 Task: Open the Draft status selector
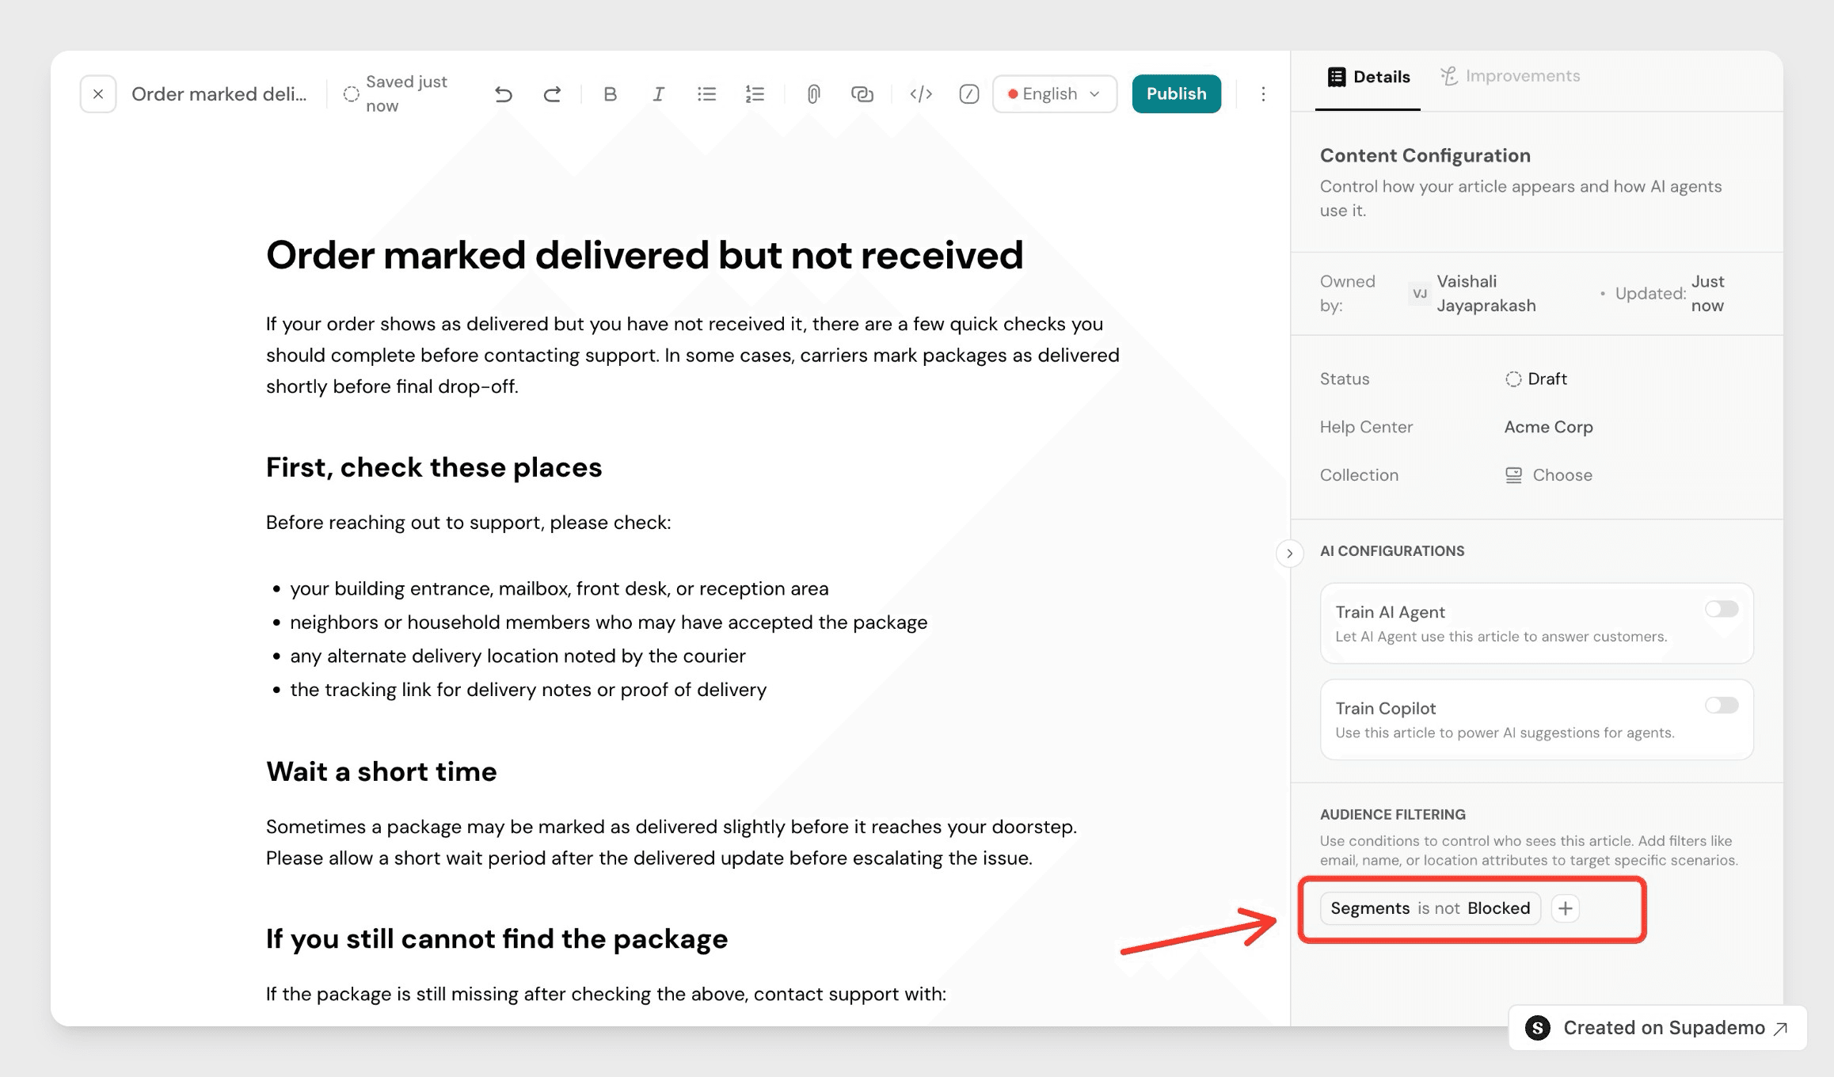pos(1536,379)
